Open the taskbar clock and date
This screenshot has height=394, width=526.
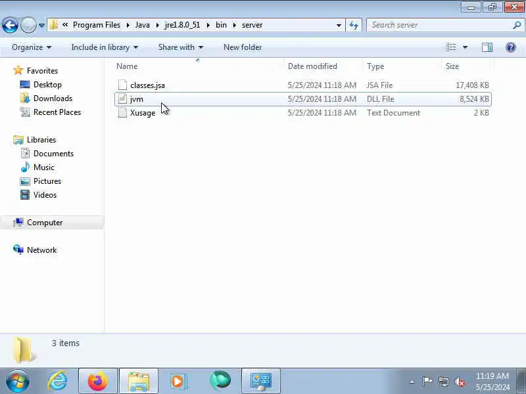pos(492,382)
